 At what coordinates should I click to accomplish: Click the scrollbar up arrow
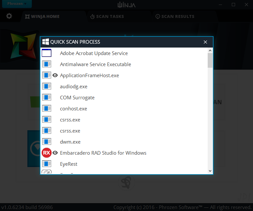pos(210,50)
